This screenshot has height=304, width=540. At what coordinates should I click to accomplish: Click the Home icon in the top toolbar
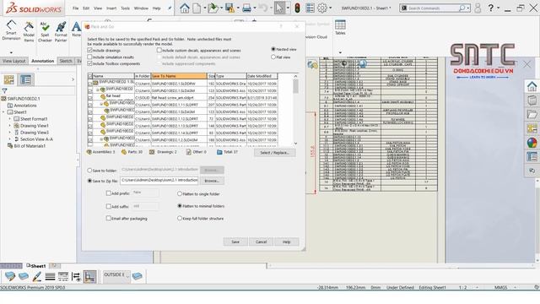tap(185, 8)
